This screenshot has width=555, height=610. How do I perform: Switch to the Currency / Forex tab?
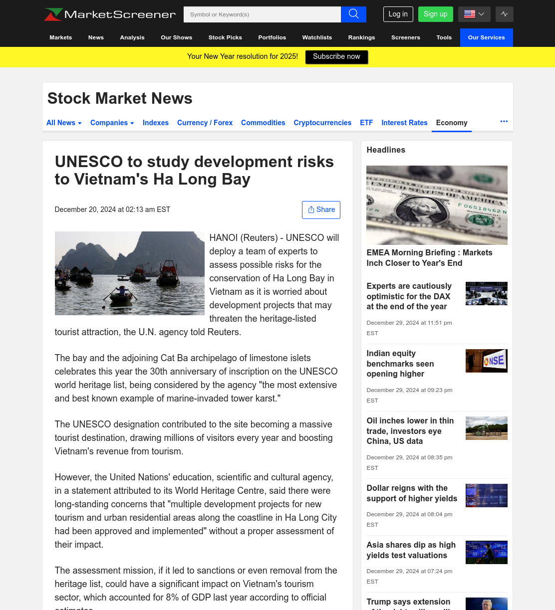(205, 123)
